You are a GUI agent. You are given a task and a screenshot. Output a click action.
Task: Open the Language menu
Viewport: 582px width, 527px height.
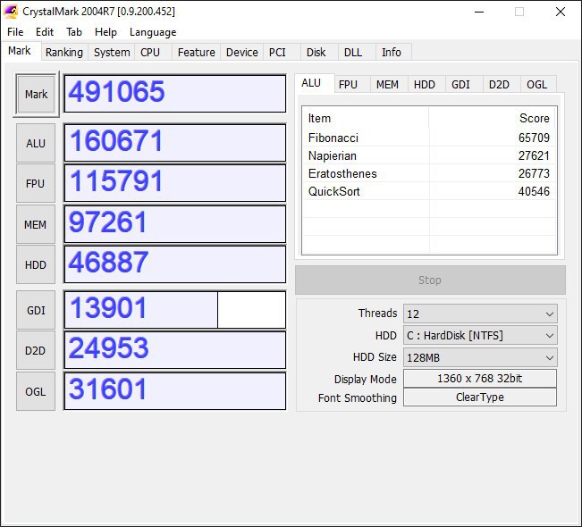[153, 32]
